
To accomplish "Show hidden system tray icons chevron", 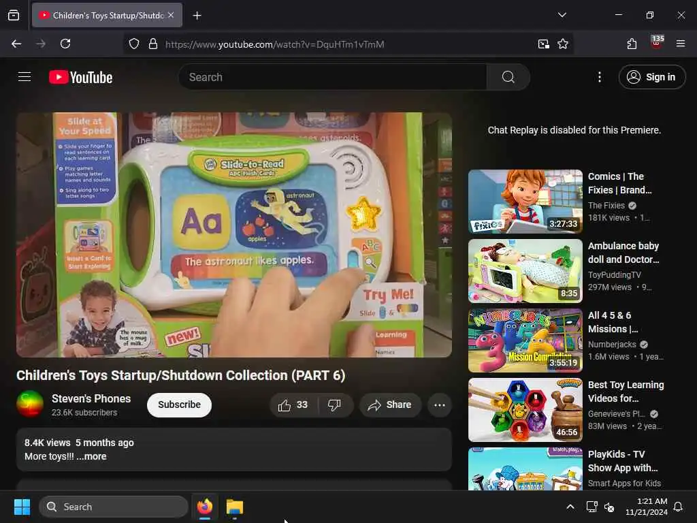I will coord(570,507).
